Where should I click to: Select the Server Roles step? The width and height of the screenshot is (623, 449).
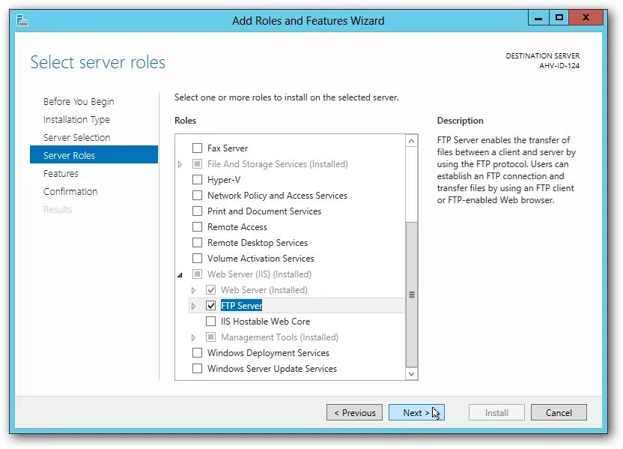94,154
